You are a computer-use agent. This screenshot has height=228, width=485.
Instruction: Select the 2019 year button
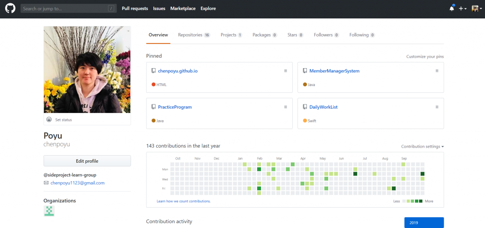tap(424, 222)
